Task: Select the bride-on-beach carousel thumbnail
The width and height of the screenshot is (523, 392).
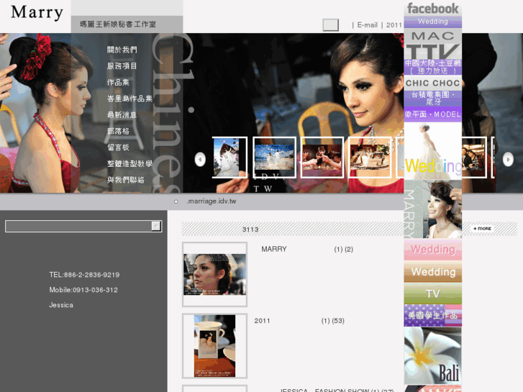Action: (x=229, y=158)
